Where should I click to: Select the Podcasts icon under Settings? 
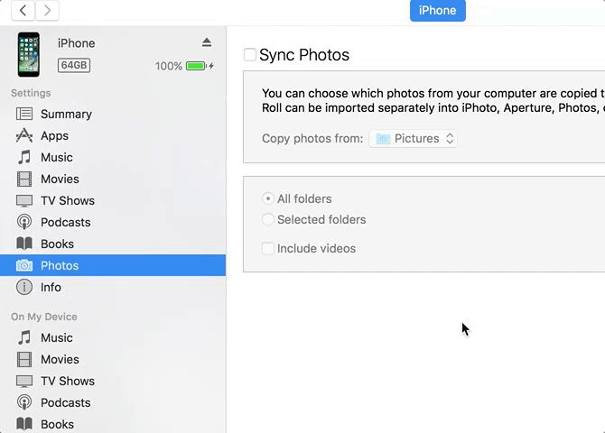[24, 223]
